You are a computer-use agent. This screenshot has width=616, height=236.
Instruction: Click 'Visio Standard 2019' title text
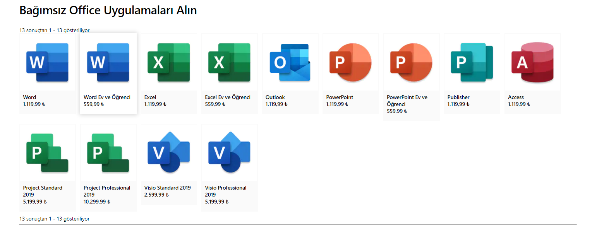[167, 188]
